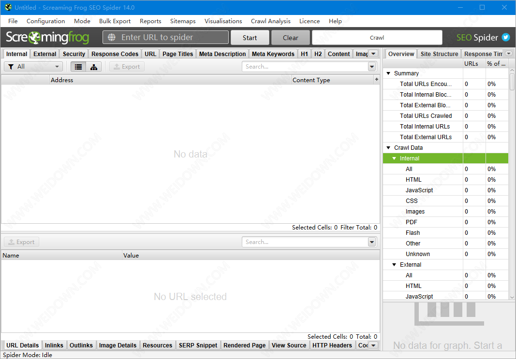Screen dimensions: 516x359
Task: Switch to the Page Titles tab
Action: [x=177, y=54]
